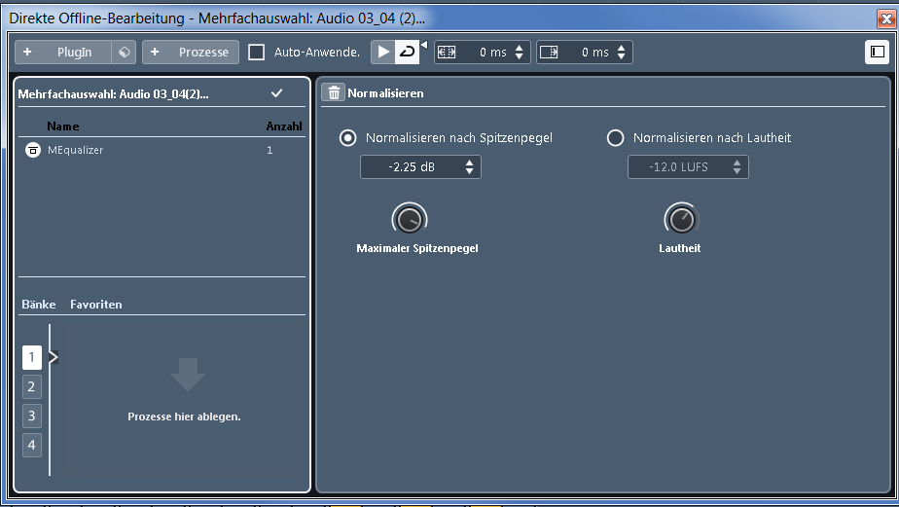
Task: Open the plugin favorites icon next to PlugIn
Action: pos(124,53)
